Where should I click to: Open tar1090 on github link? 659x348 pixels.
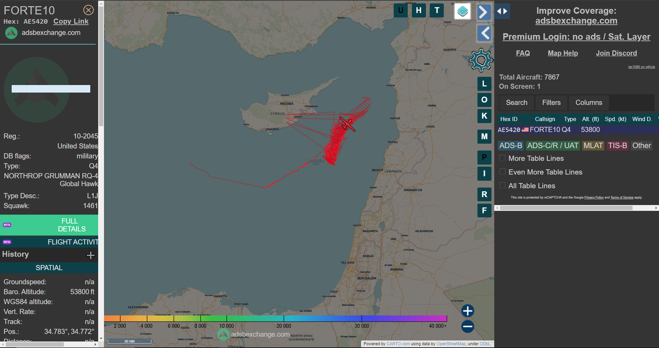coord(641,67)
